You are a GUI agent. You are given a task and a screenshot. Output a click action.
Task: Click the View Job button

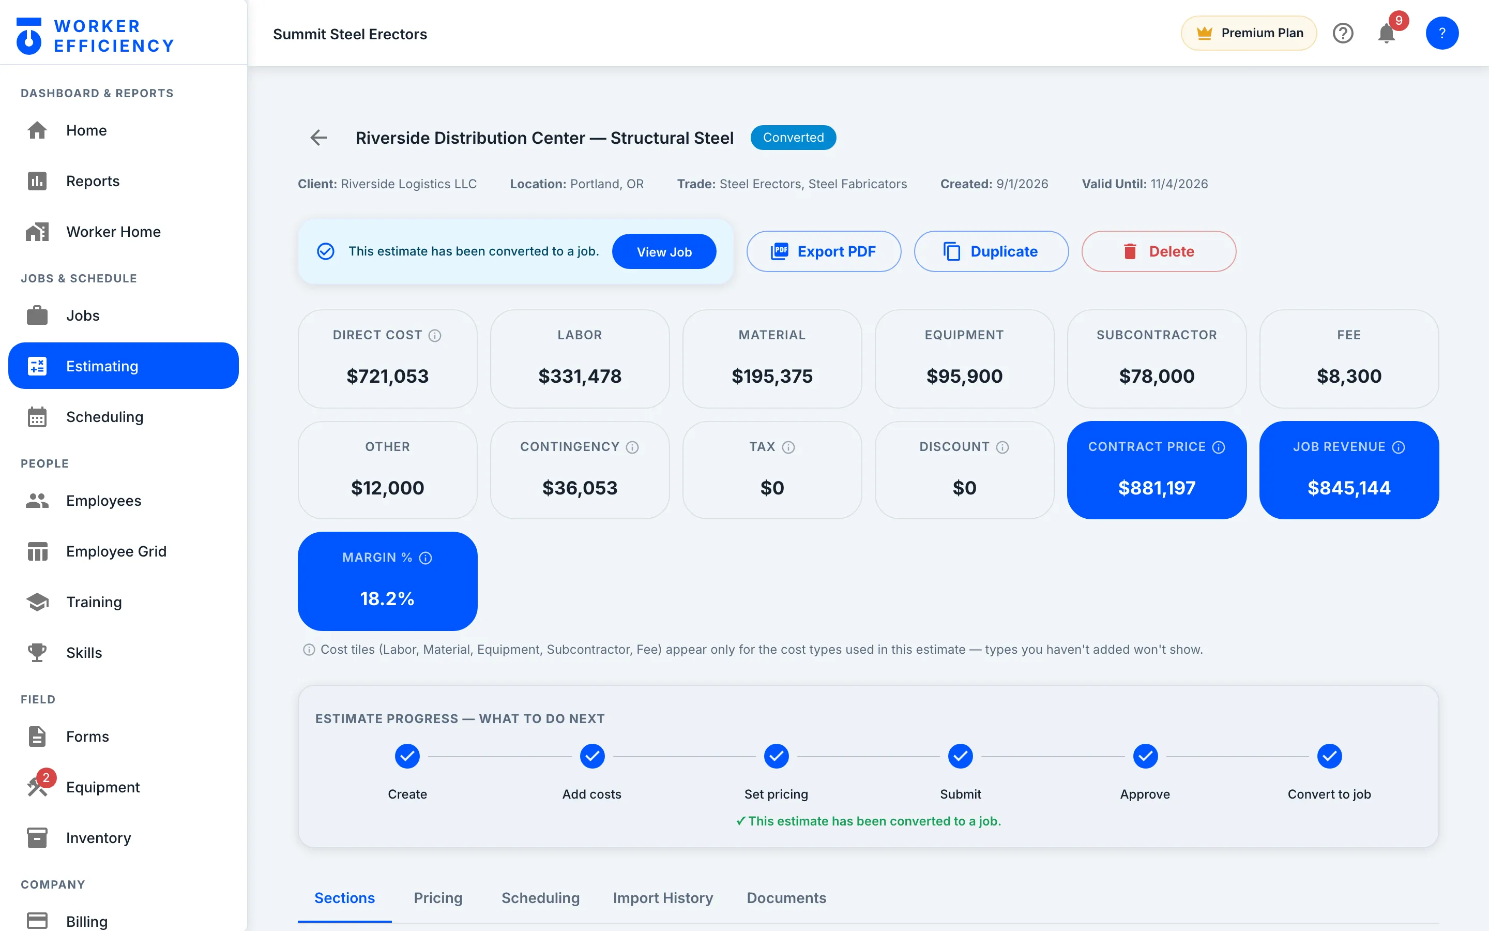[x=664, y=251]
